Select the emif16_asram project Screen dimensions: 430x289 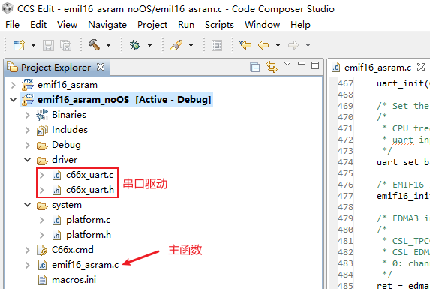[68, 85]
